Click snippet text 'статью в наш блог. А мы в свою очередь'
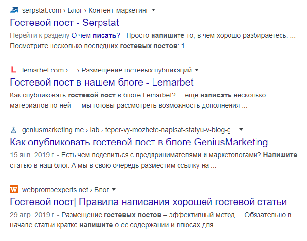The image size is (307, 241). click(75, 166)
